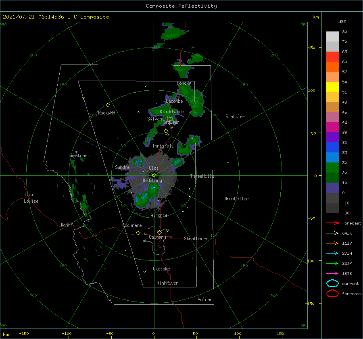Select the orange 111V arrow symbol
The height and width of the screenshot is (339, 363).
tap(332, 243)
